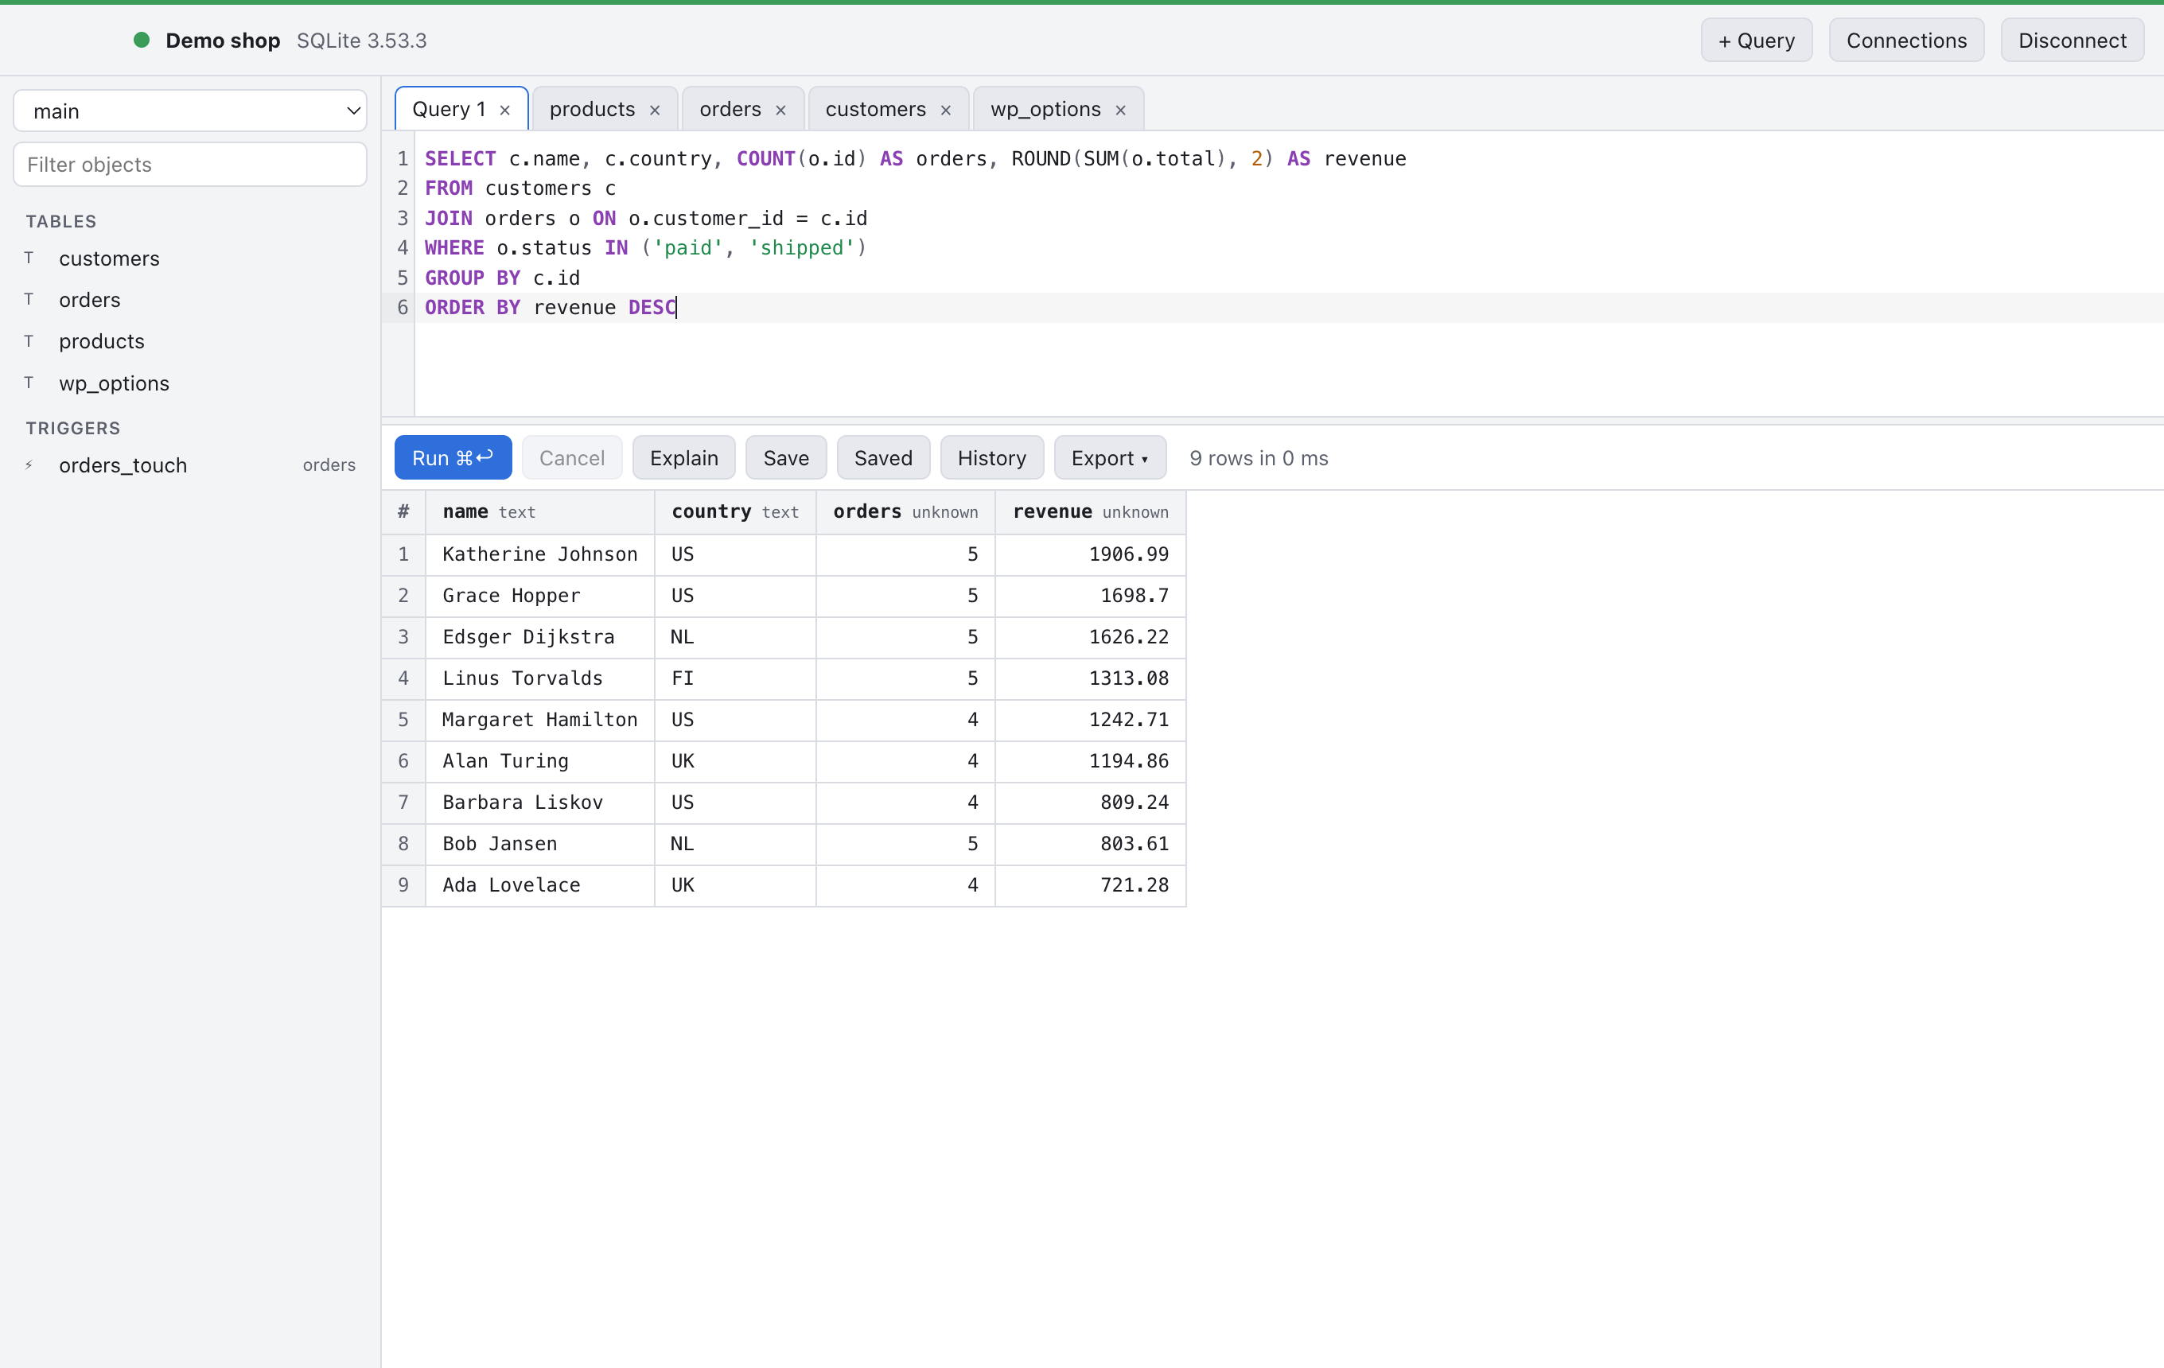2164x1368 pixels.
Task: Open the orders table in sidebar
Action: click(x=189, y=299)
